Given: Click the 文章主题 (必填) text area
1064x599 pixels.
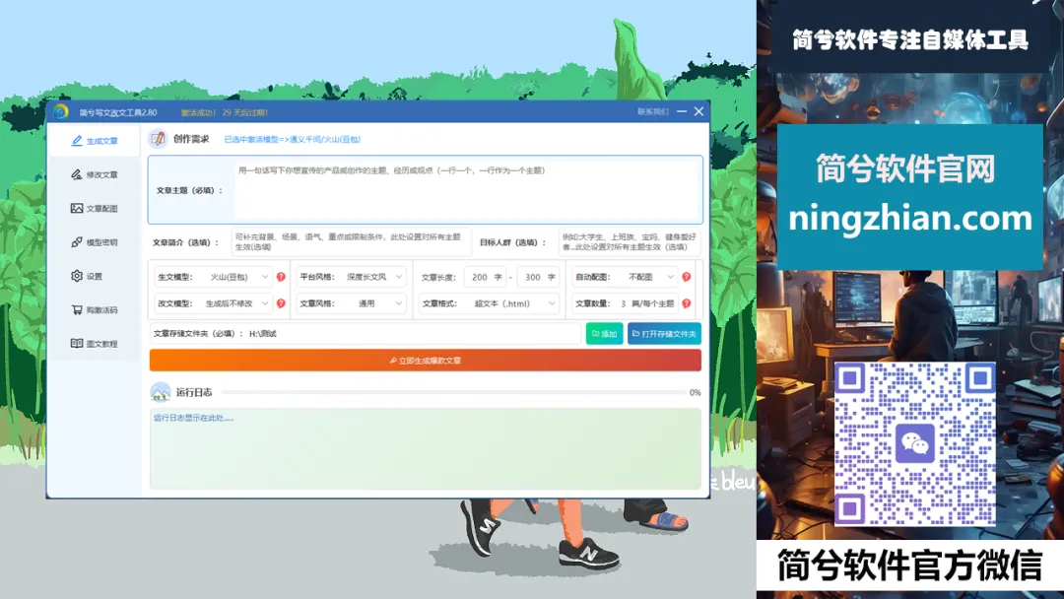Looking at the screenshot, I should click(467, 190).
